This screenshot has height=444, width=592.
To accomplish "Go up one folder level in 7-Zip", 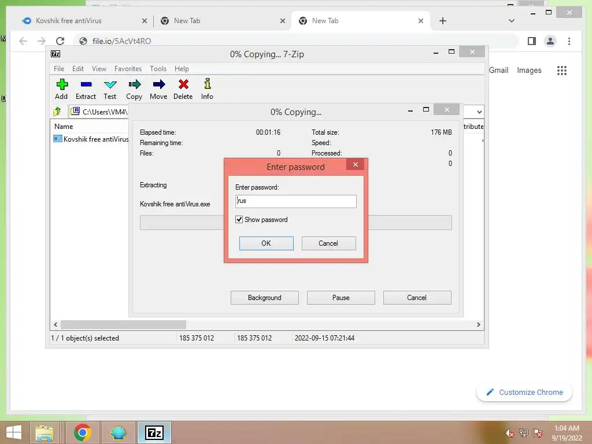I will tap(57, 112).
